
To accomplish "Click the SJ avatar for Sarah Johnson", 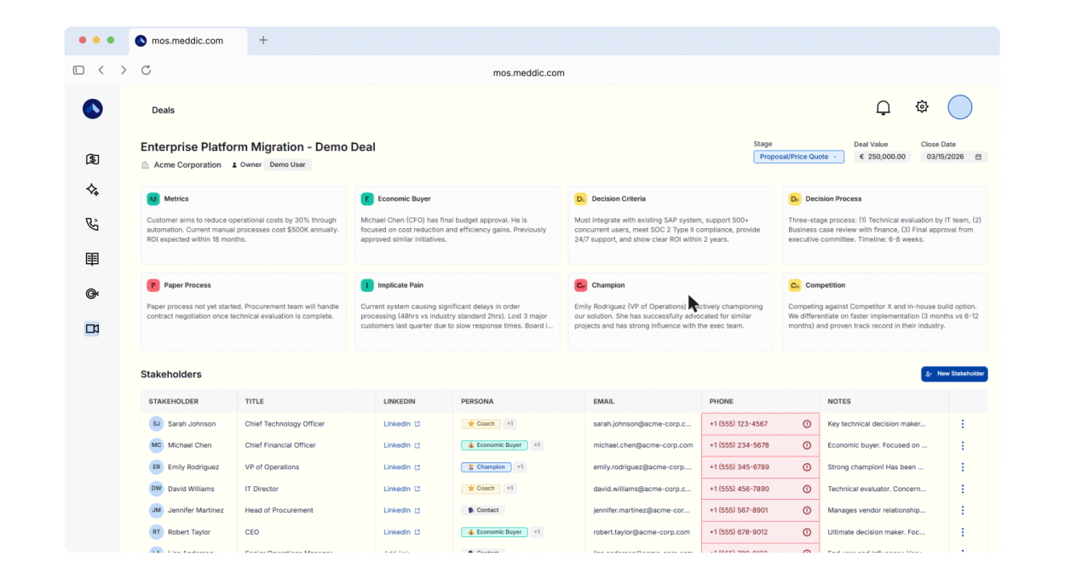I will click(x=156, y=423).
